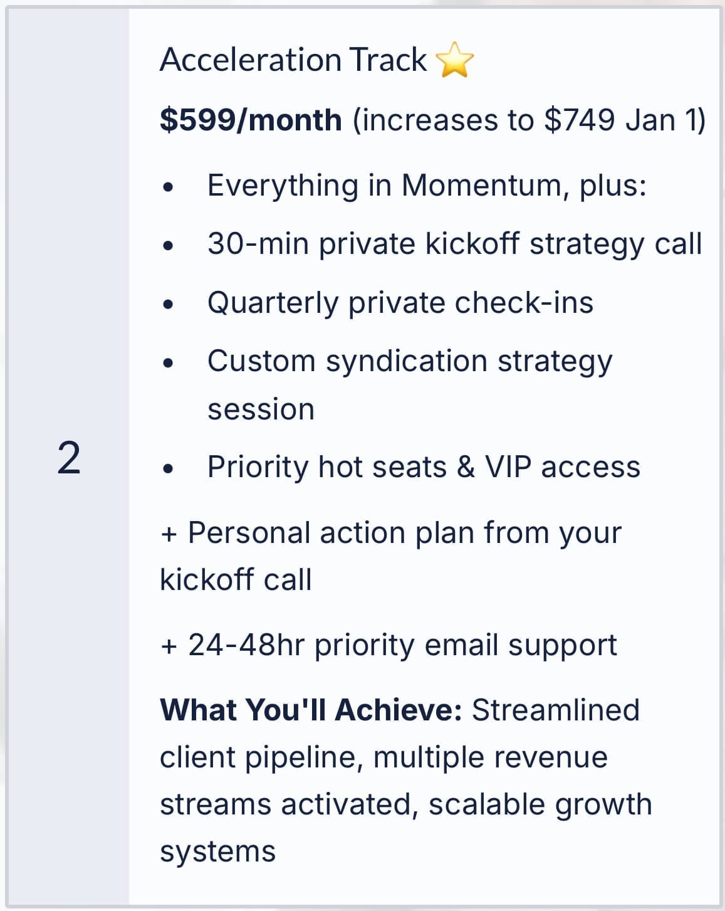Click the bullet dot before Everything in Momentum
Screen dimensions: 725x911
[167, 187]
